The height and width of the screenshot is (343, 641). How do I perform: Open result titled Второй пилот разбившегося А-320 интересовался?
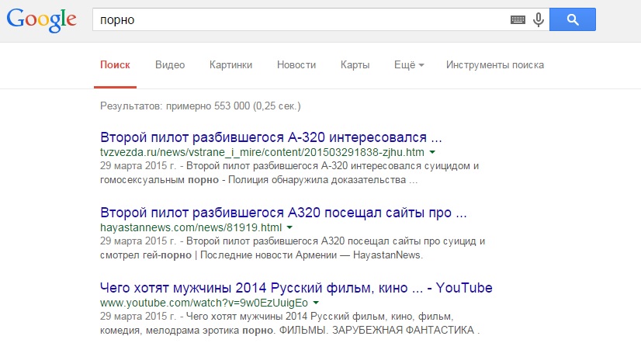(271, 137)
